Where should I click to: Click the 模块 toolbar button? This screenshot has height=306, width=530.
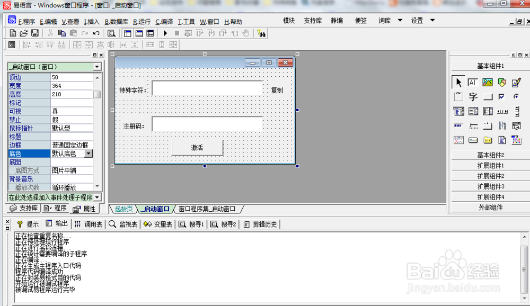pos(289,21)
